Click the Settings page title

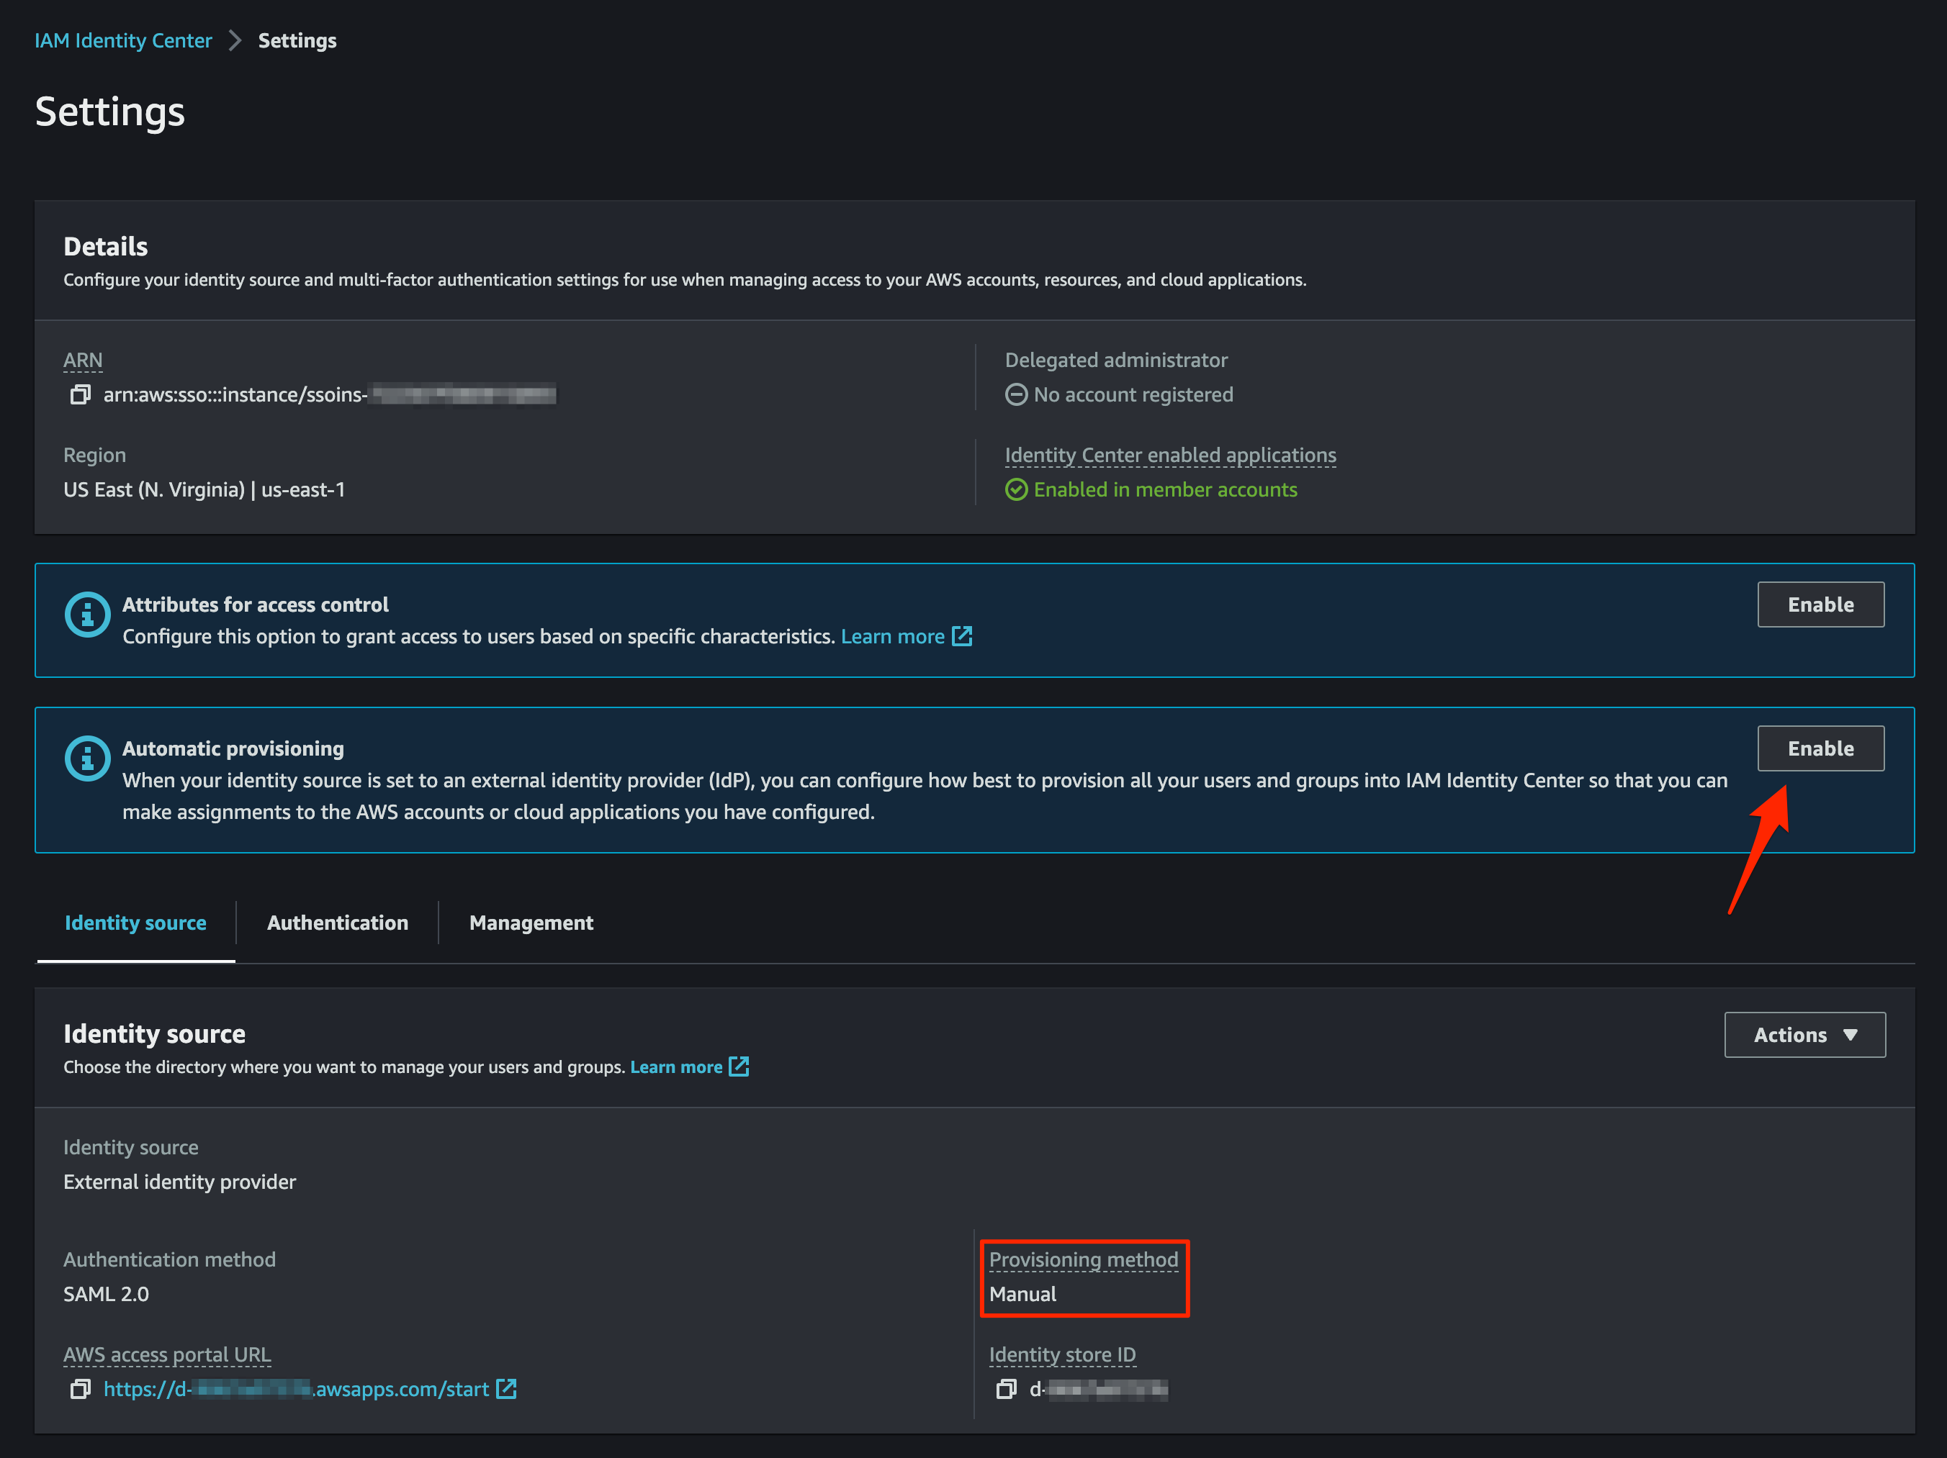(x=110, y=112)
